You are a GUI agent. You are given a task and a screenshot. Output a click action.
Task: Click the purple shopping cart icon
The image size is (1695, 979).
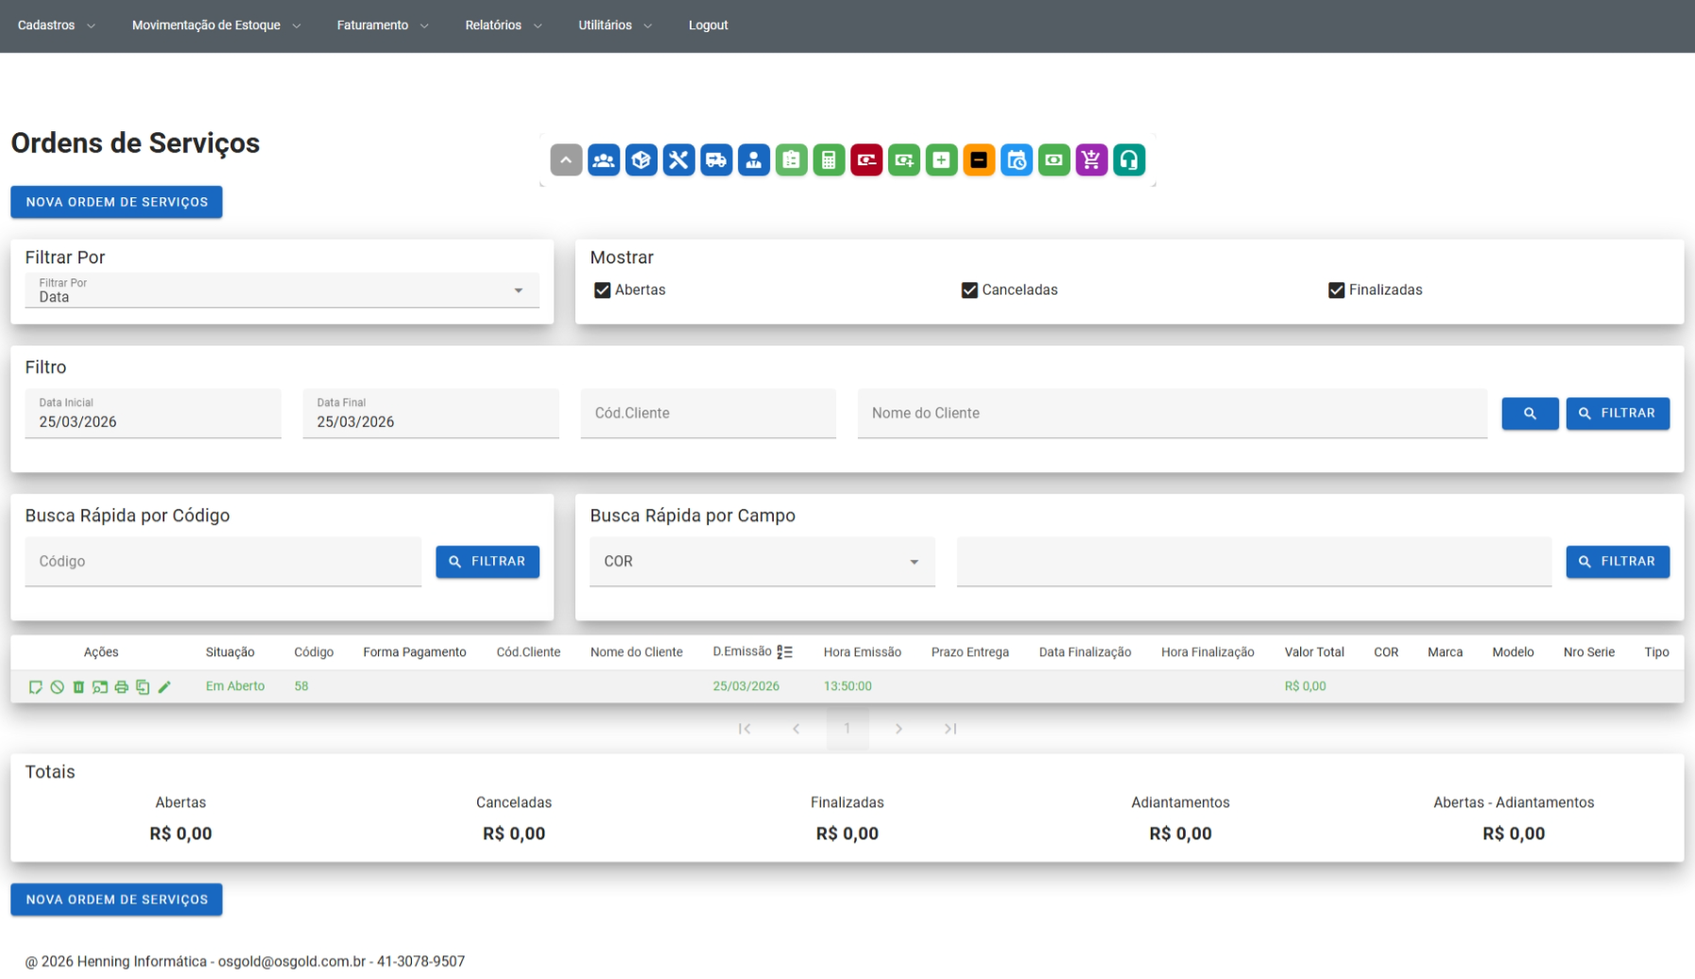(x=1091, y=160)
